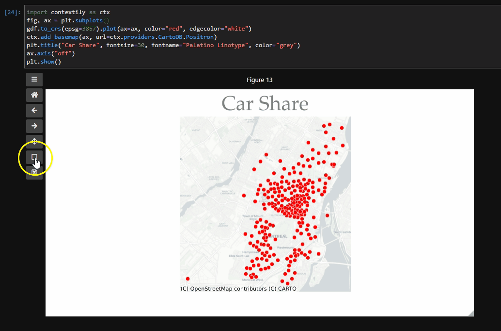The height and width of the screenshot is (331, 501).
Task: Click the ctx.add_basemap code line
Action: pos(122,37)
